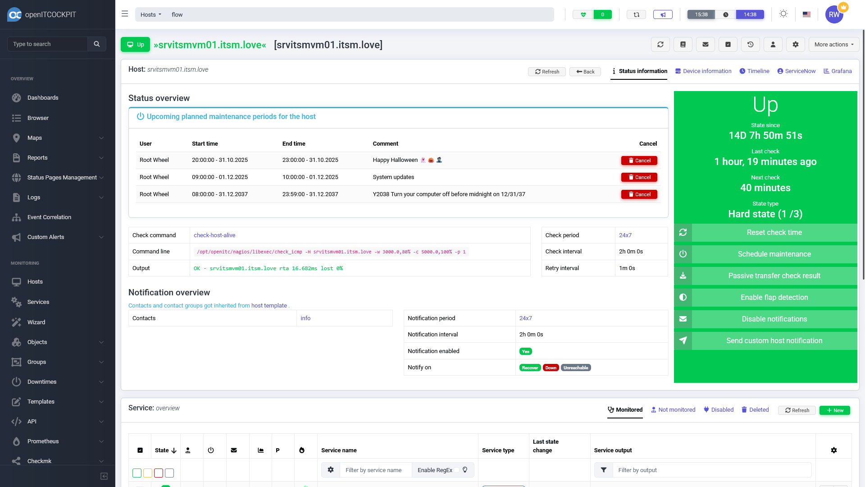865x487 pixels.
Task: Cancel the Happy Halloween maintenance period
Action: 639,161
